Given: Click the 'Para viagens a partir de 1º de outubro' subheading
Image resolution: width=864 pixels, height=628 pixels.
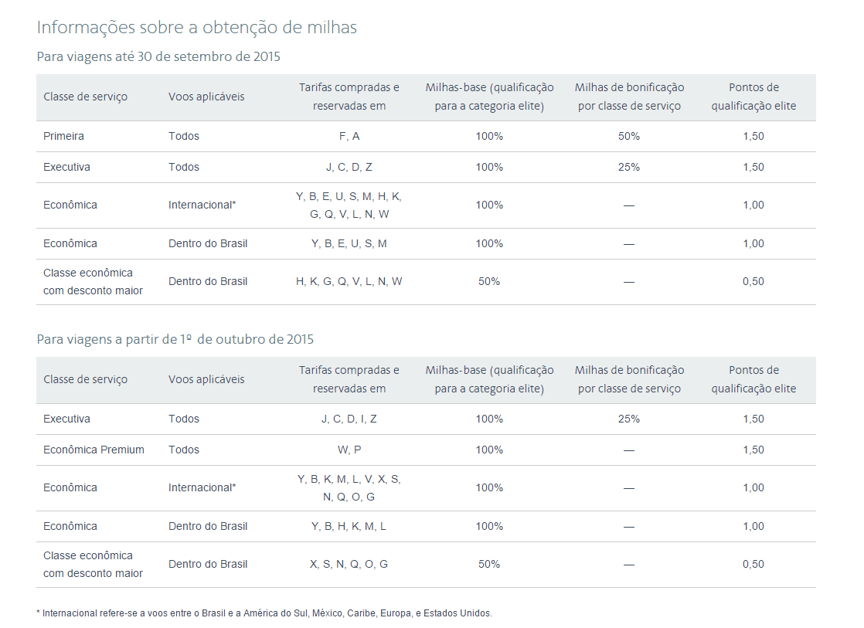Looking at the screenshot, I should 175,339.
